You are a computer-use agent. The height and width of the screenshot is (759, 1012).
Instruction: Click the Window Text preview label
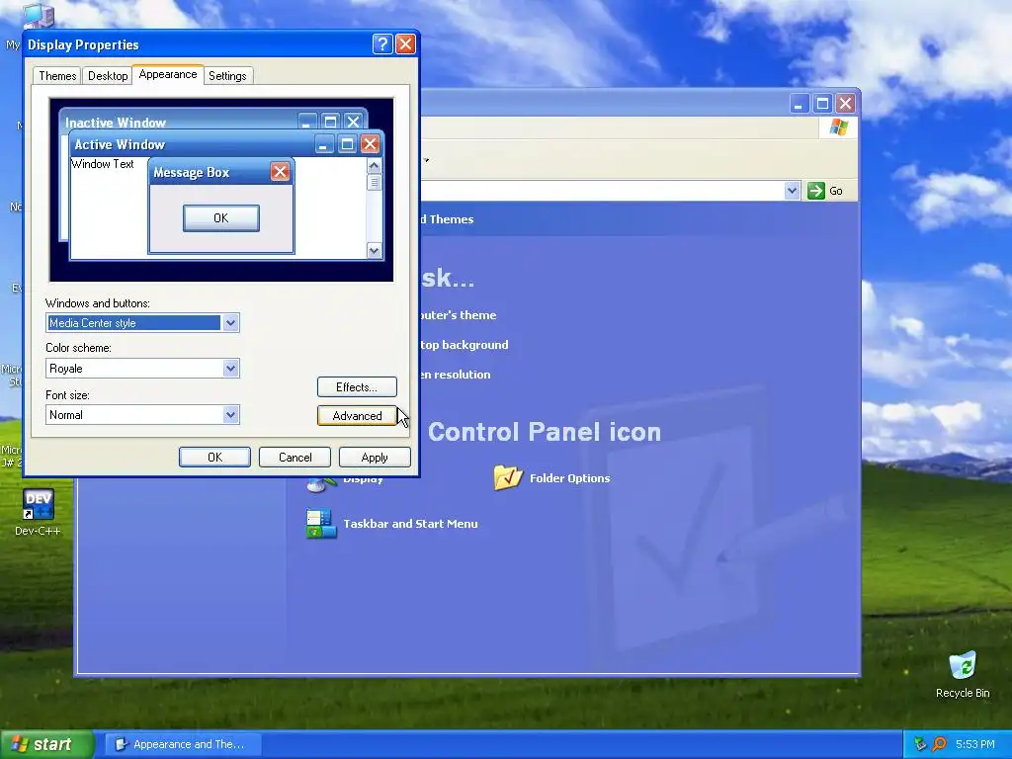click(103, 164)
